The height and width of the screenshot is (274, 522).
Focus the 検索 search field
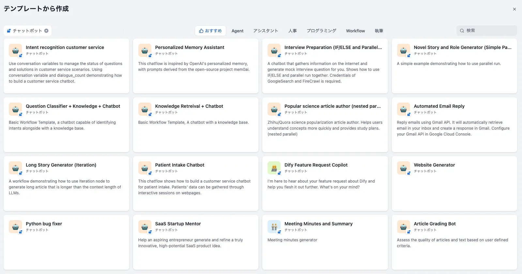(487, 31)
